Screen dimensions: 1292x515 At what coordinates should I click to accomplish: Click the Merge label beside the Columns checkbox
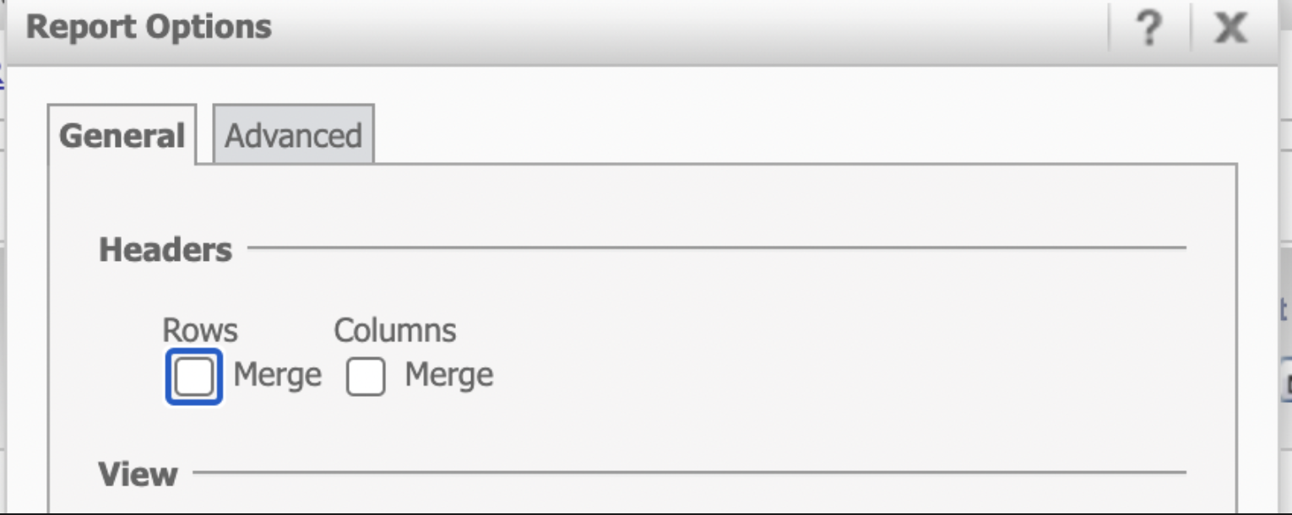coord(449,374)
